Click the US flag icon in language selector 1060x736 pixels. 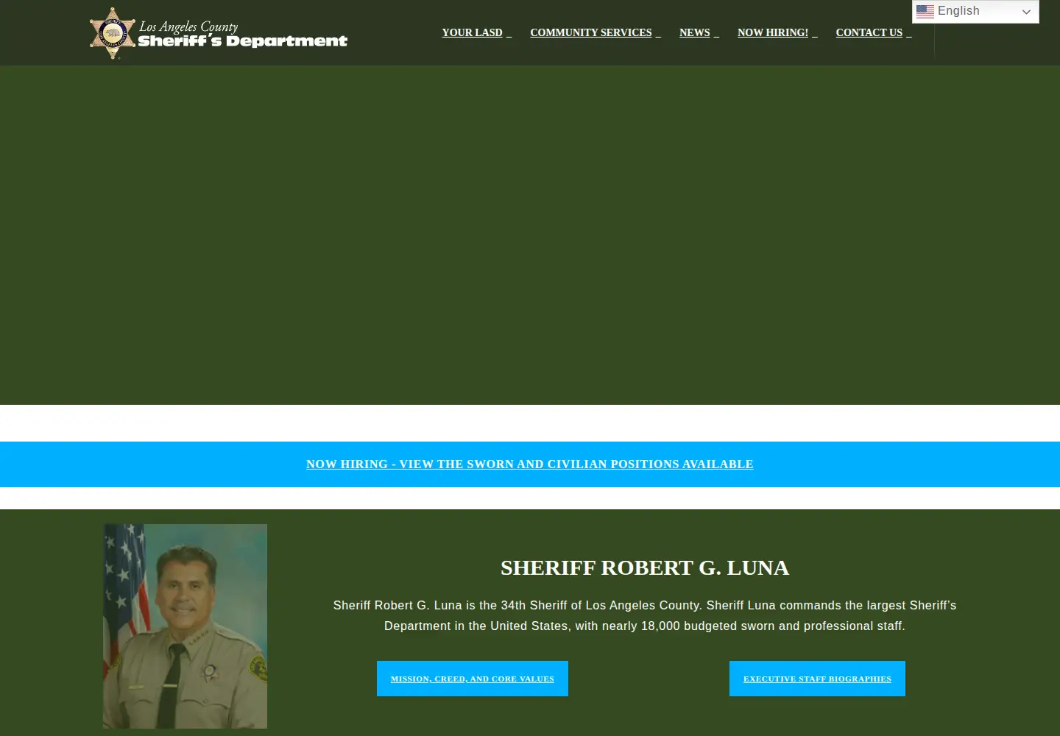pyautogui.click(x=925, y=11)
